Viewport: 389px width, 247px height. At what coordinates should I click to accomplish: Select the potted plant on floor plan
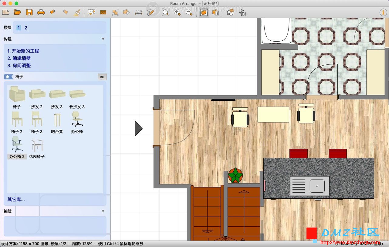(235, 175)
